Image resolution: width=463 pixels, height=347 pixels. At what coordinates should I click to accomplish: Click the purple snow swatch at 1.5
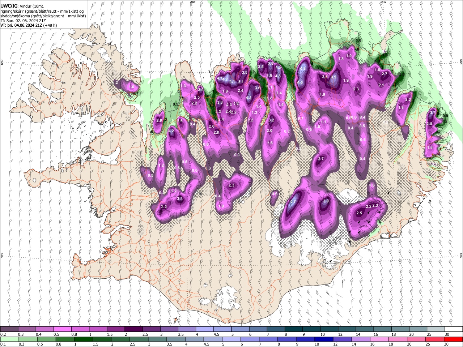[x=116, y=329]
